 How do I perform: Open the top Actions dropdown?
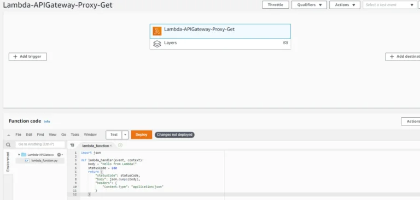345,5
